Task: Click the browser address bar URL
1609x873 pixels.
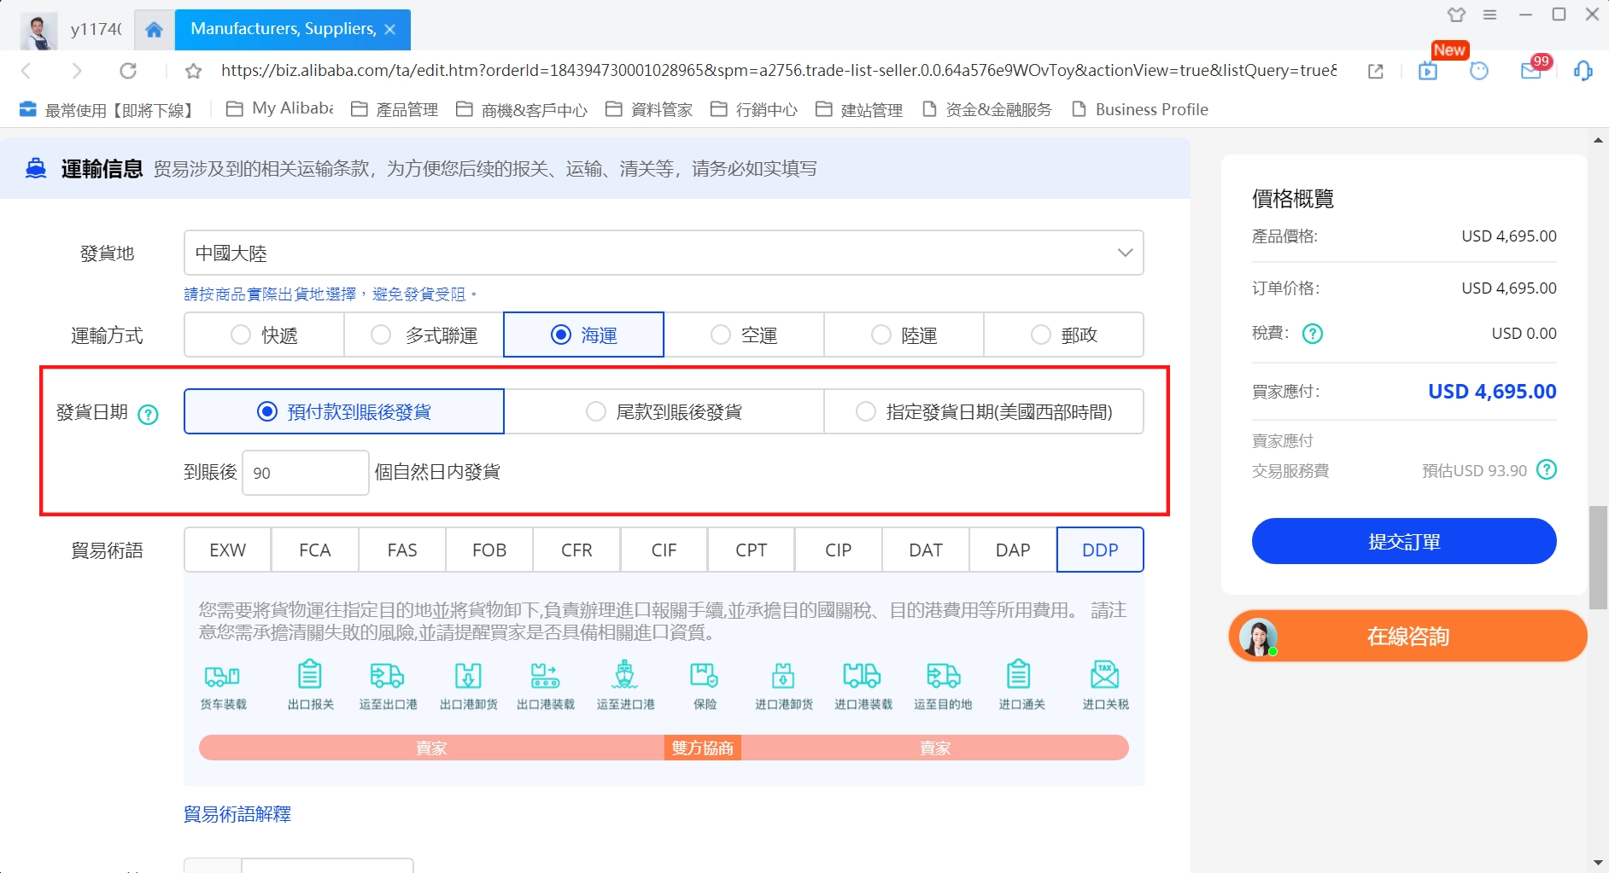Action: pos(779,71)
